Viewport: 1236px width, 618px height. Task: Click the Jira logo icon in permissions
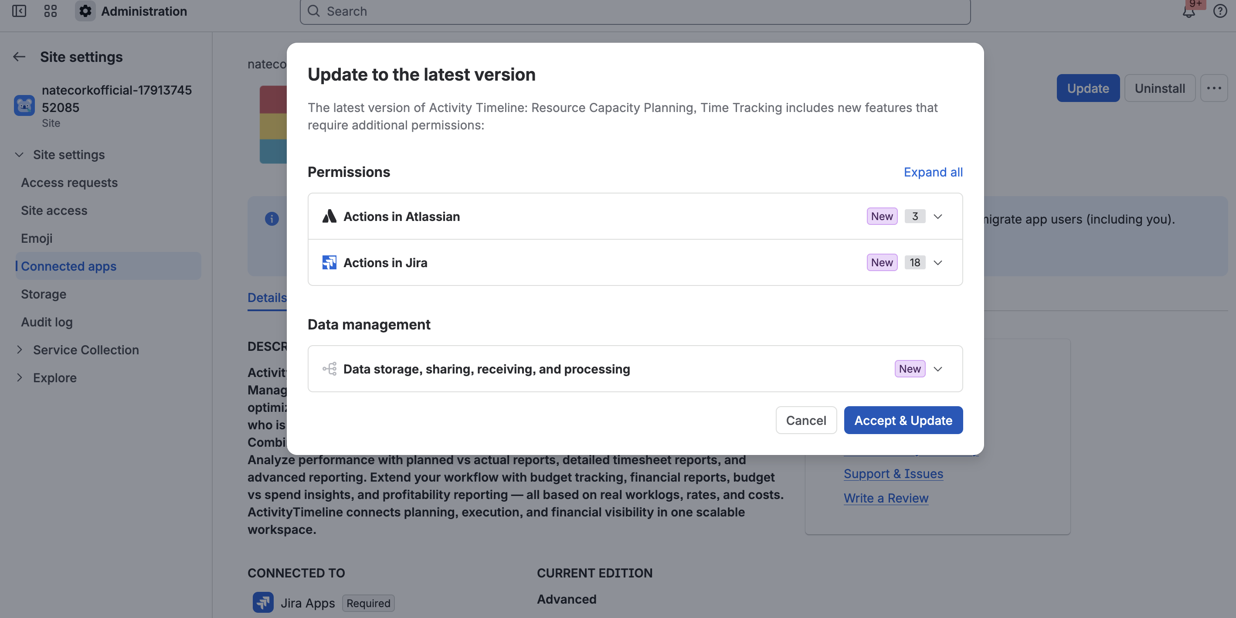[x=329, y=262]
